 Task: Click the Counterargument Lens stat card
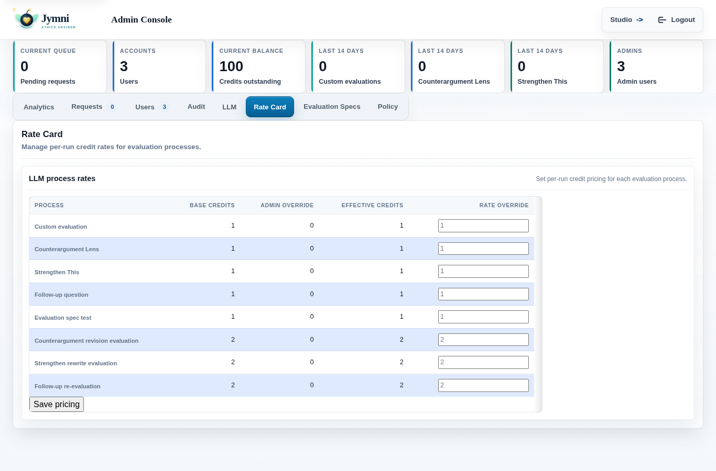point(458,66)
